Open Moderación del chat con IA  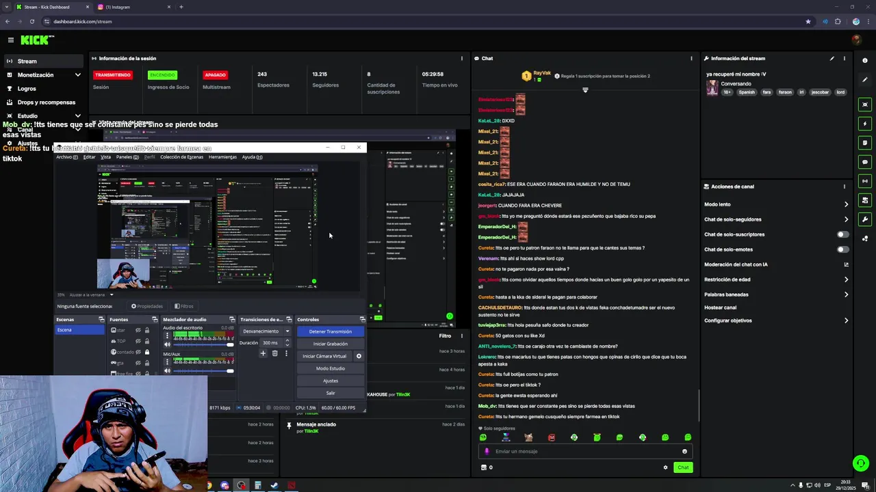point(777,264)
